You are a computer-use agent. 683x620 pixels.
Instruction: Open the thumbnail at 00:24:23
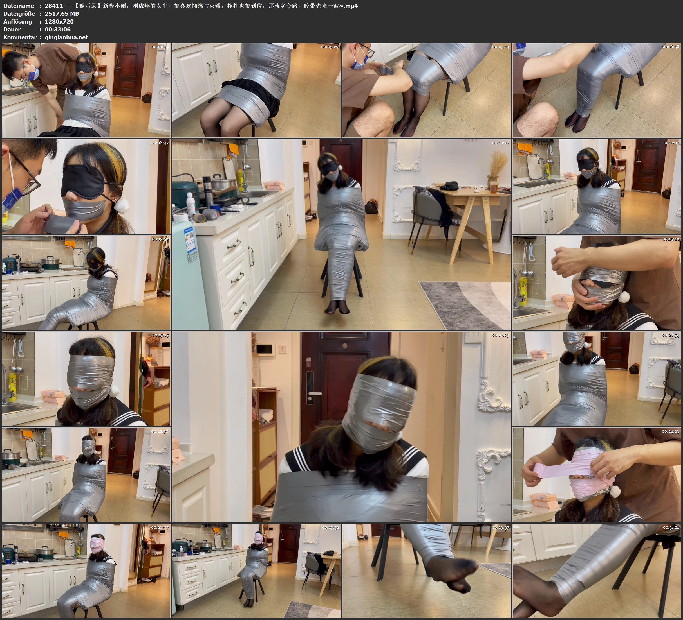(x=597, y=474)
